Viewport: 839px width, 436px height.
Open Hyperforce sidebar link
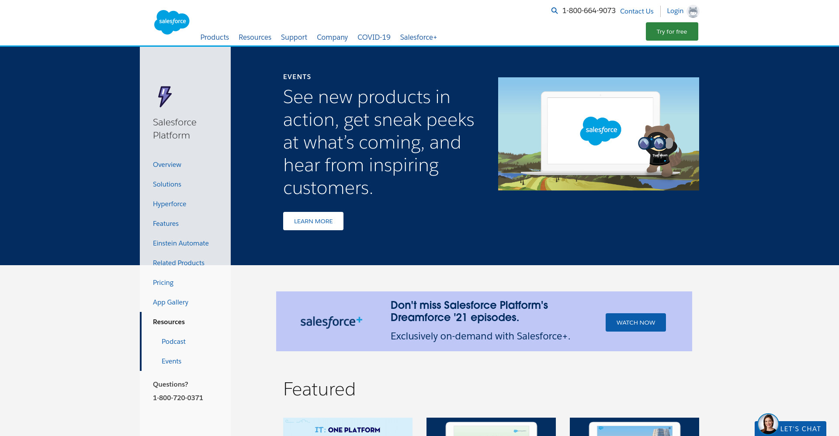point(170,204)
